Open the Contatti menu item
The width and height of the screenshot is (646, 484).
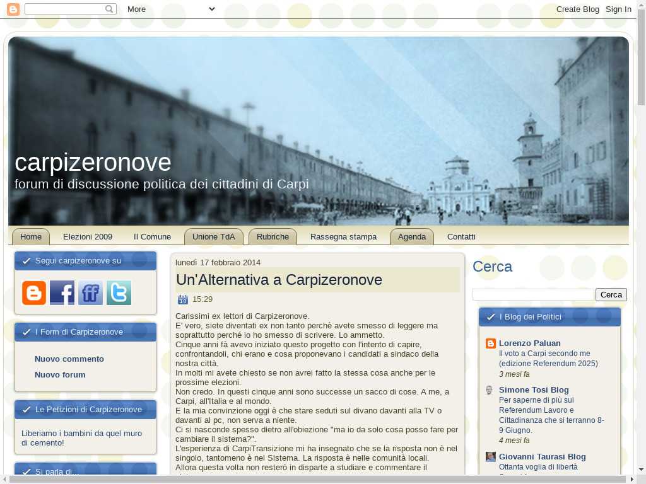pyautogui.click(x=461, y=237)
